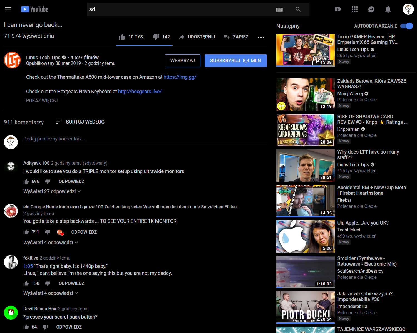The width and height of the screenshot is (417, 333).
Task: Open 'Why does LTT have so many staff' thumbnail
Action: (x=306, y=166)
